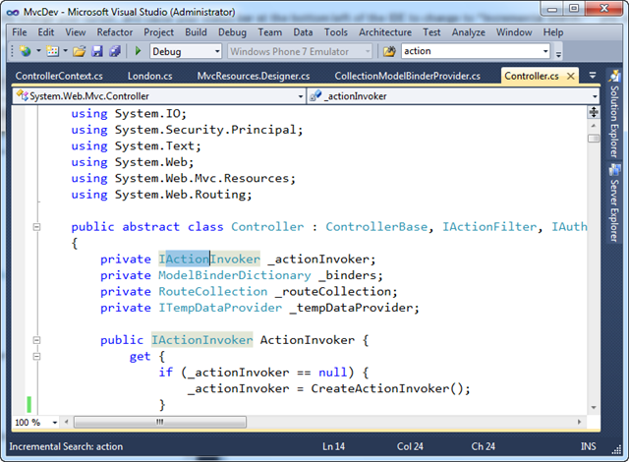The image size is (629, 462).
Task: Click the 'ControllerBase' base class name
Action: pos(376,227)
